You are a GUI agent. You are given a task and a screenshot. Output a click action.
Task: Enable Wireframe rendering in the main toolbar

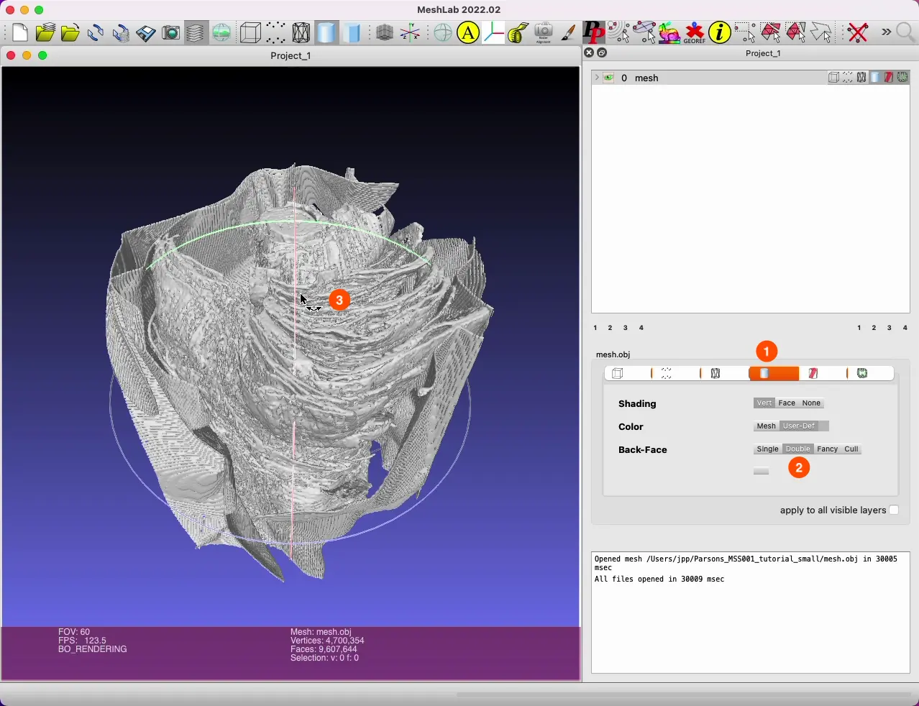301,33
